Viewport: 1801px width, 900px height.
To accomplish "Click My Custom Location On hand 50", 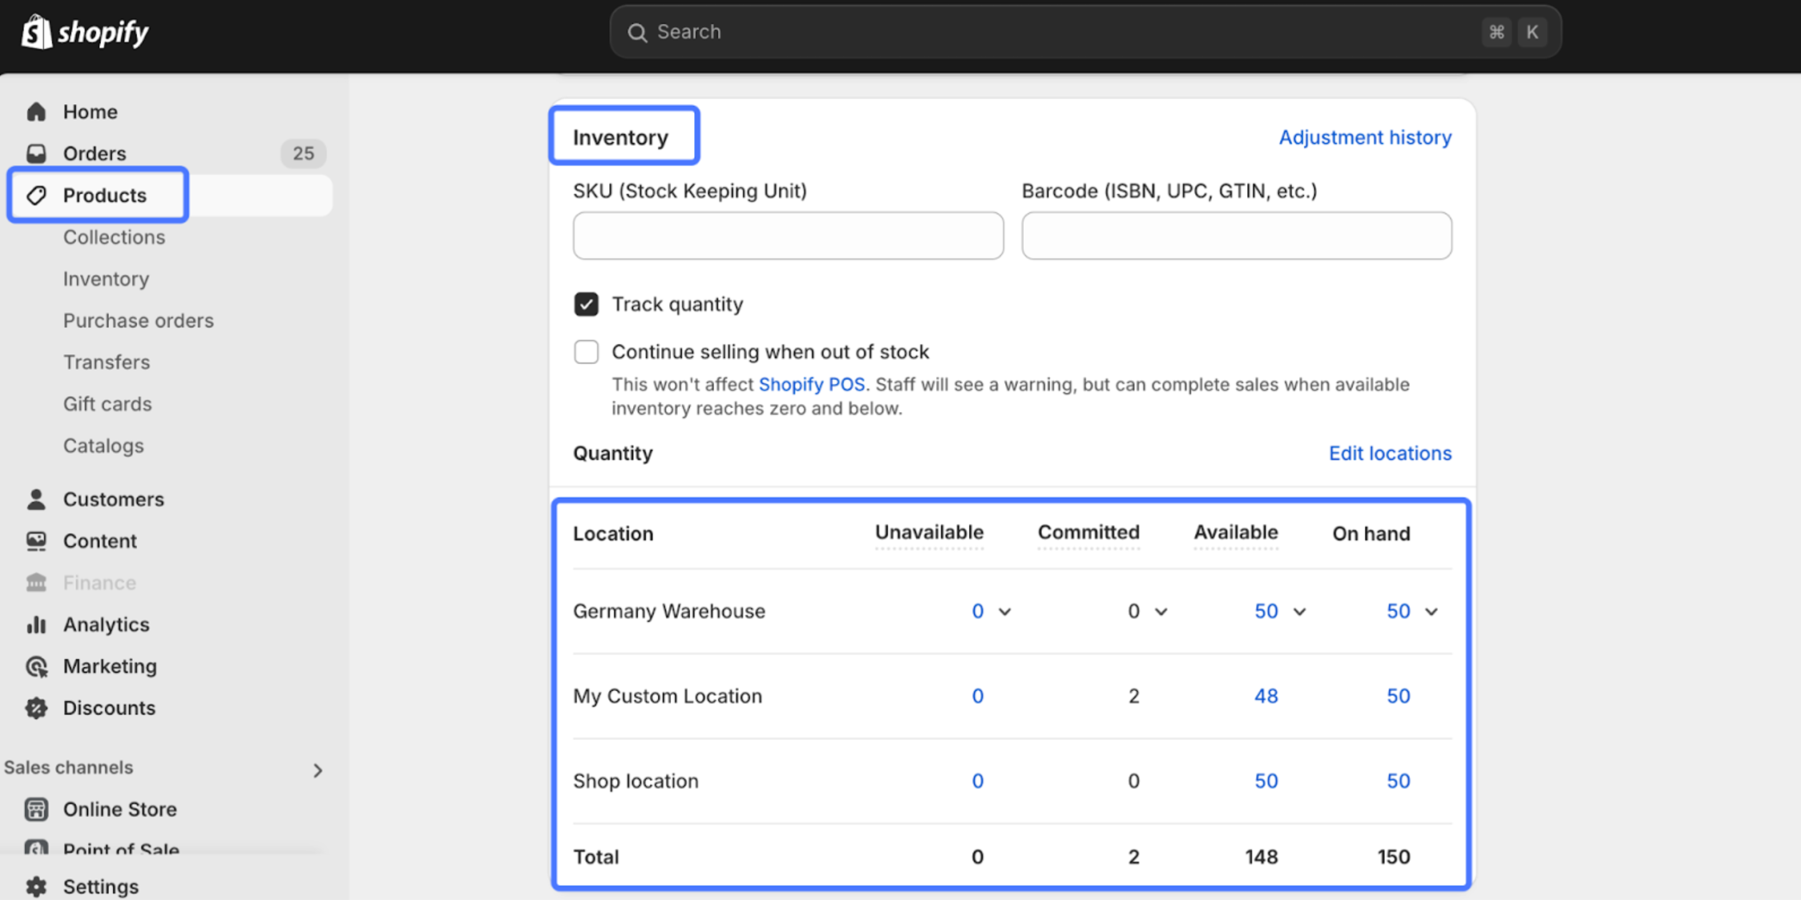I will (1398, 696).
